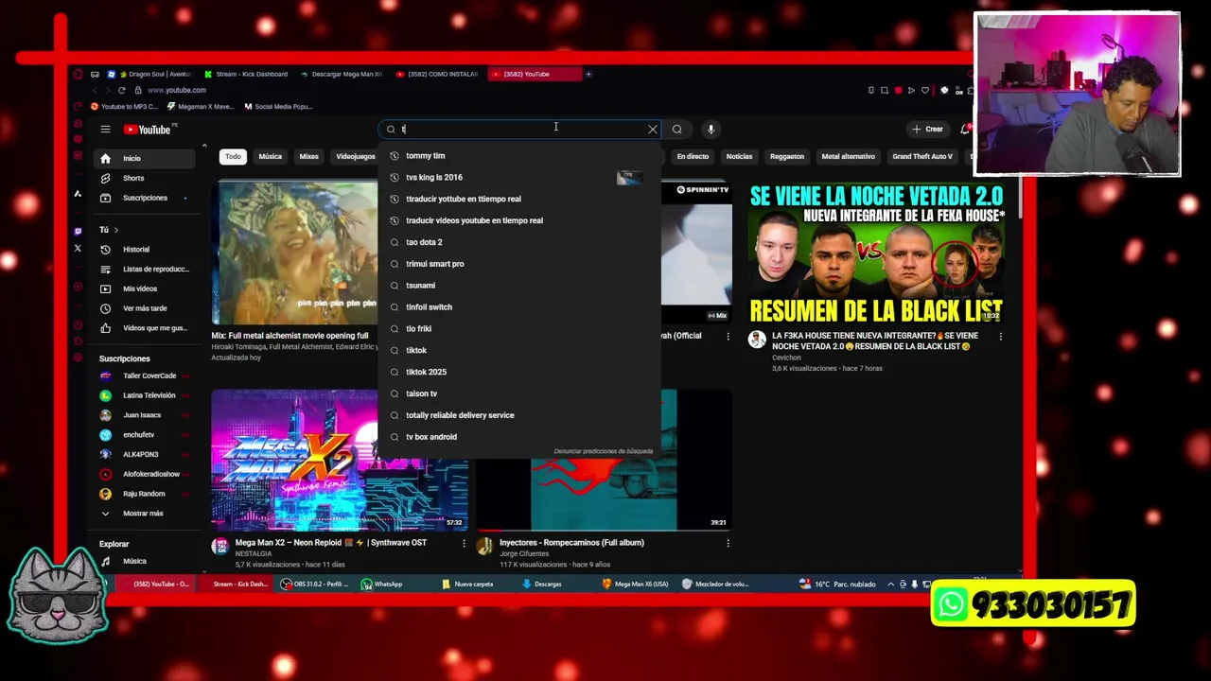Open Listas de reproducción in sidebar

tap(142, 270)
